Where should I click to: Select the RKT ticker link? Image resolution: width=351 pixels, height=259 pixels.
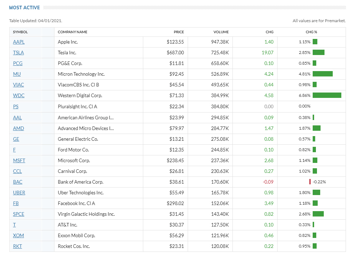pos(18,246)
